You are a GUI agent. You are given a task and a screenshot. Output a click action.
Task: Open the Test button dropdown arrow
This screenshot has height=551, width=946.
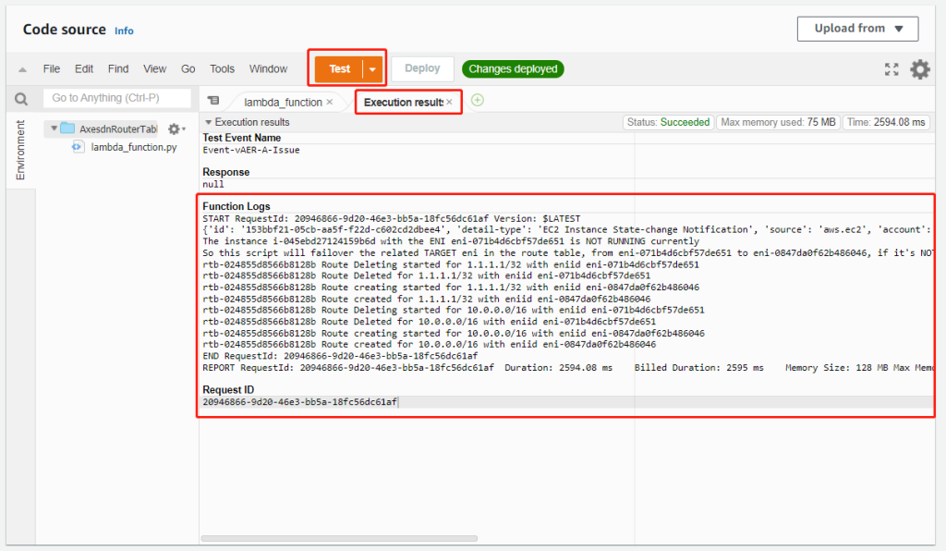(x=373, y=69)
